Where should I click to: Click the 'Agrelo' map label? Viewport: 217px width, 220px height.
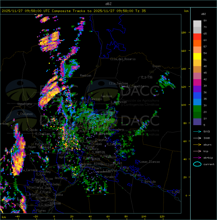click(64, 157)
